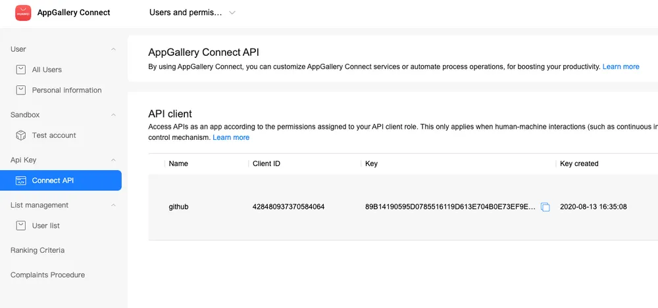Open the User list page

pyautogui.click(x=46, y=226)
